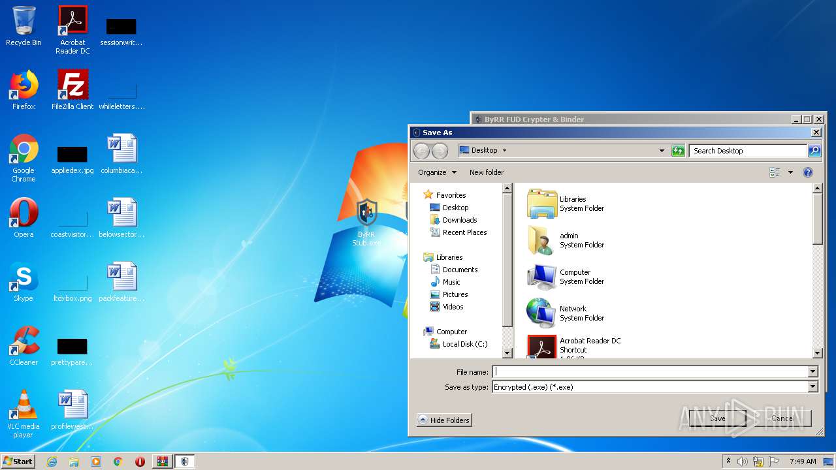Screen dimensions: 836x470
Task: Select the appliedex.jpg desktop file
Action: (72, 159)
